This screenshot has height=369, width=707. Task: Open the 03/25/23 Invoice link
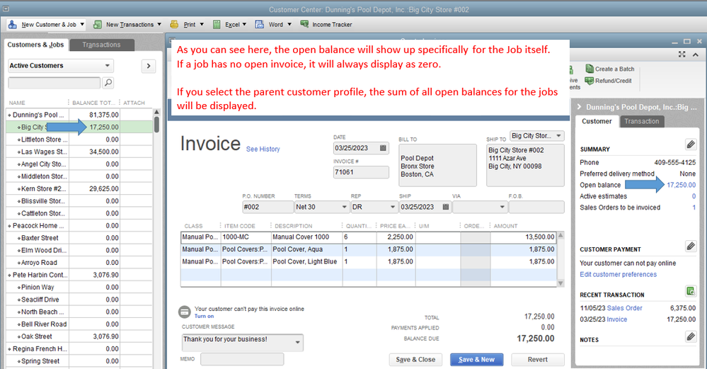click(617, 319)
